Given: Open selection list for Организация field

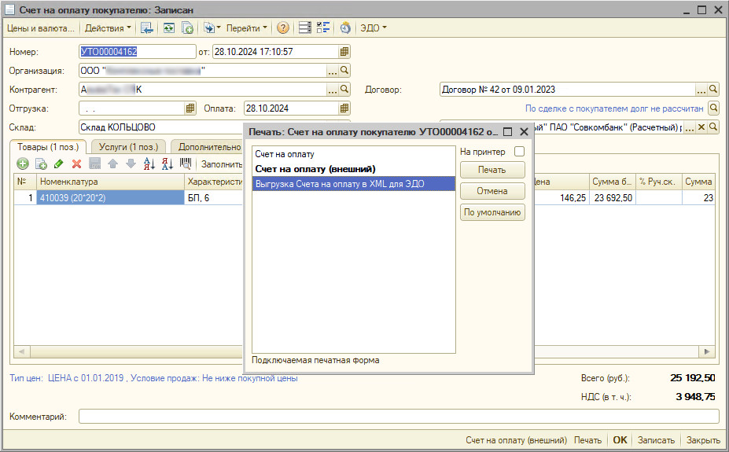Looking at the screenshot, I should point(333,71).
